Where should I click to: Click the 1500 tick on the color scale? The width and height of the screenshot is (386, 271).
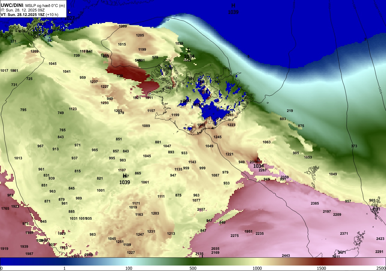click(x=321, y=268)
